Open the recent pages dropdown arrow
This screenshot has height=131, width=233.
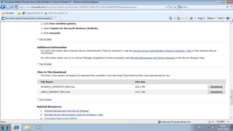tap(12, 7)
